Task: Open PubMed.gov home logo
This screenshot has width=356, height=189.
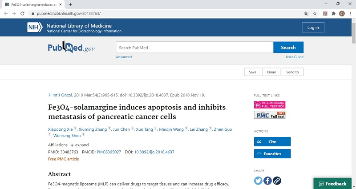Action: click(71, 48)
